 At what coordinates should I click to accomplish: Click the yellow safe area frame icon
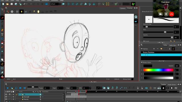107,4
